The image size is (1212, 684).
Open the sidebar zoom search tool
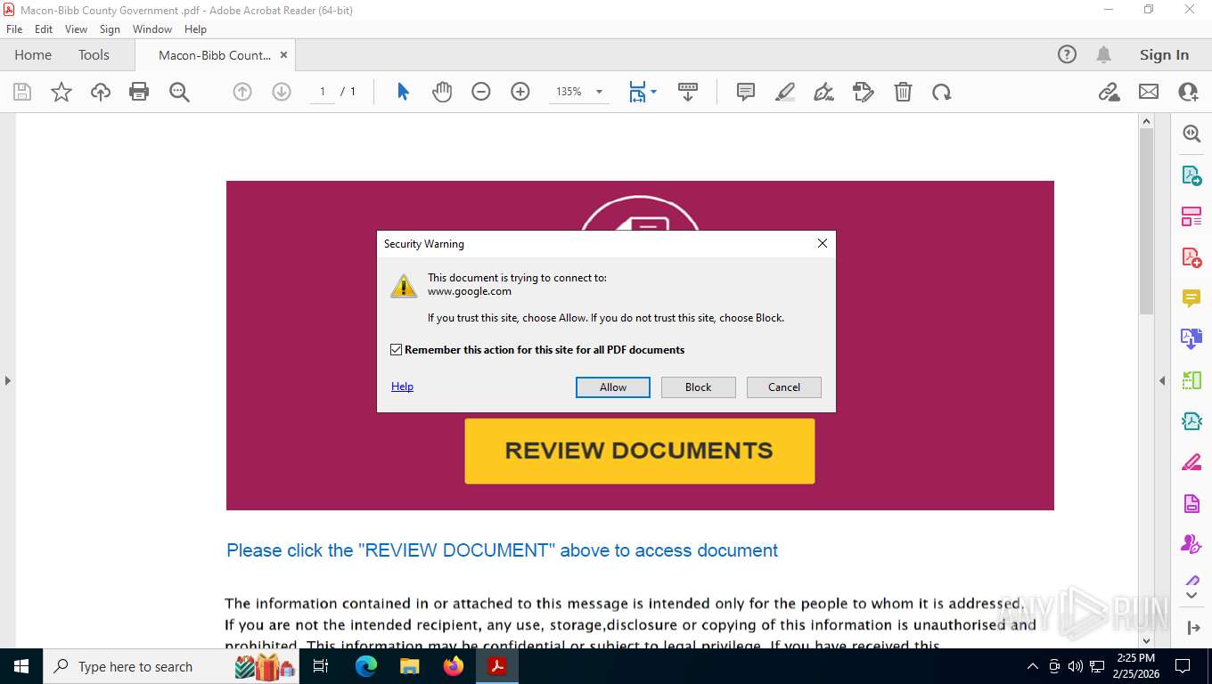(1192, 134)
